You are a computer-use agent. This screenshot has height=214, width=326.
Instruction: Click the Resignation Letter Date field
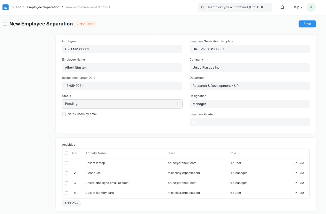(122, 86)
